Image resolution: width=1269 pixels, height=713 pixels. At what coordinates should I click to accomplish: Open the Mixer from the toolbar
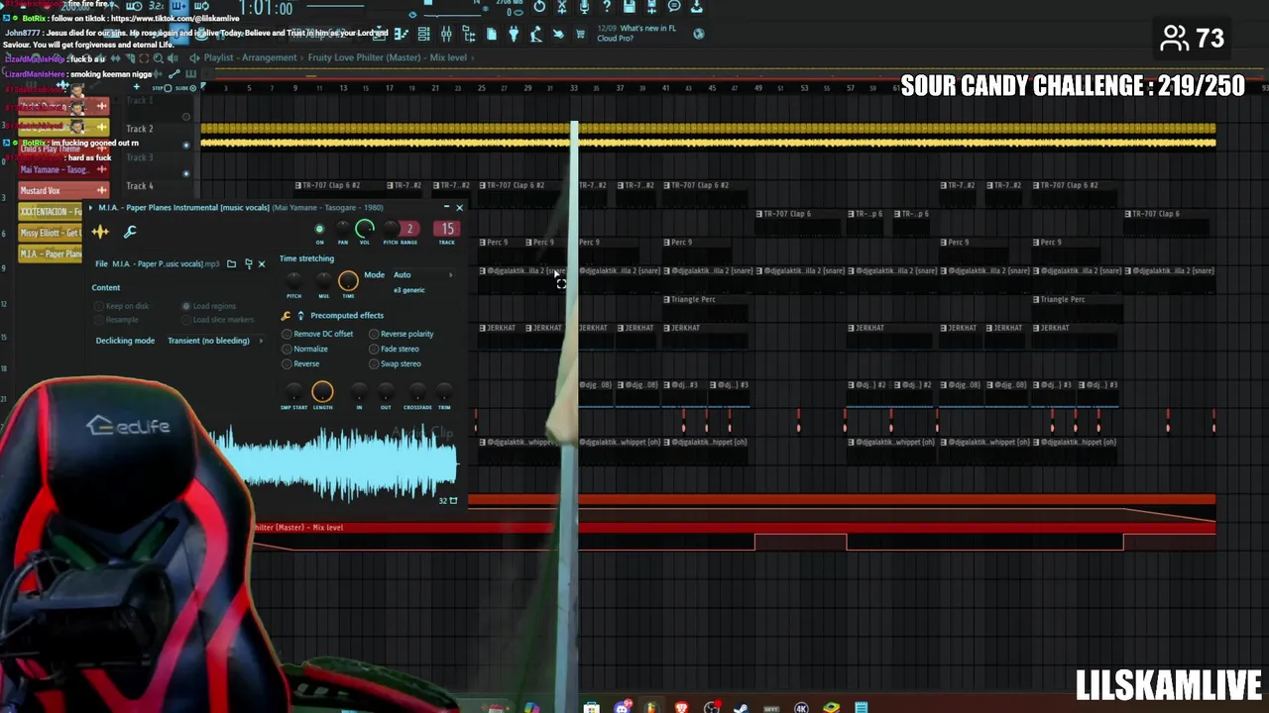[x=446, y=34]
